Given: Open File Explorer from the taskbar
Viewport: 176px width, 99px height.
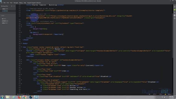Looking at the screenshot, I should pyautogui.click(x=8, y=97).
